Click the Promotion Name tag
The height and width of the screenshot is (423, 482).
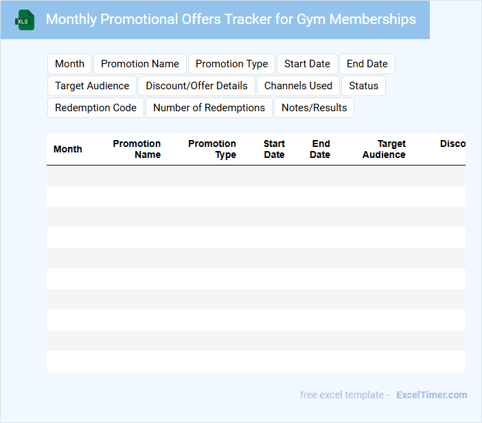pos(140,64)
